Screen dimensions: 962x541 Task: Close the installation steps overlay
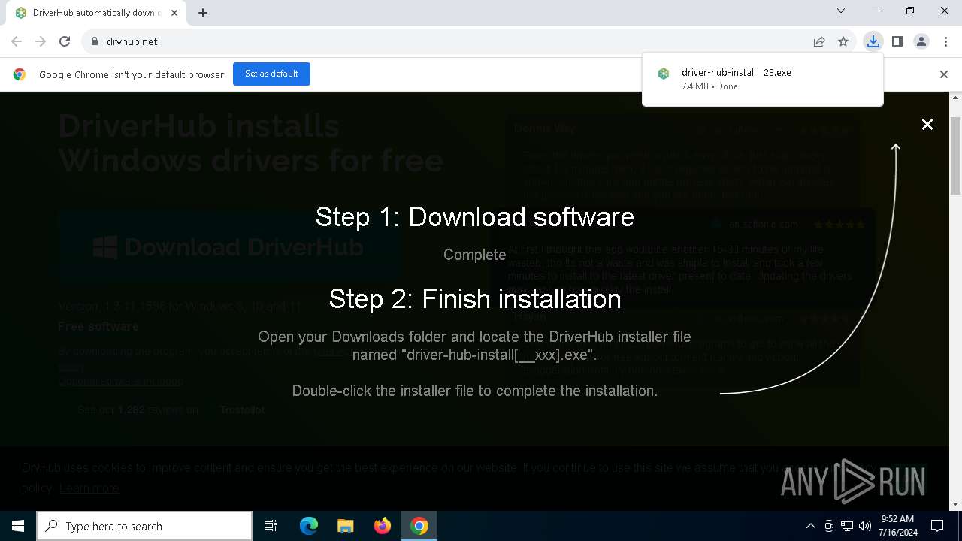click(927, 125)
